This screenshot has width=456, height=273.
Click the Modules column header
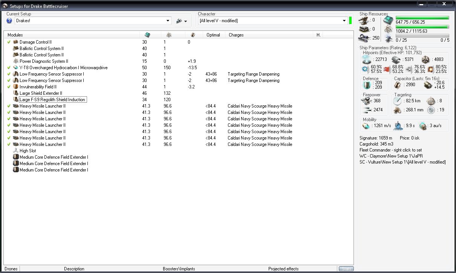tap(72, 35)
